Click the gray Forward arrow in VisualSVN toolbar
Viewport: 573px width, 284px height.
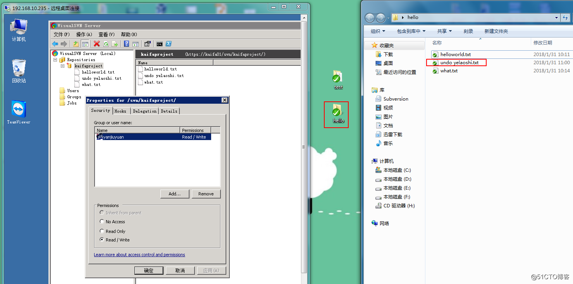(64, 44)
